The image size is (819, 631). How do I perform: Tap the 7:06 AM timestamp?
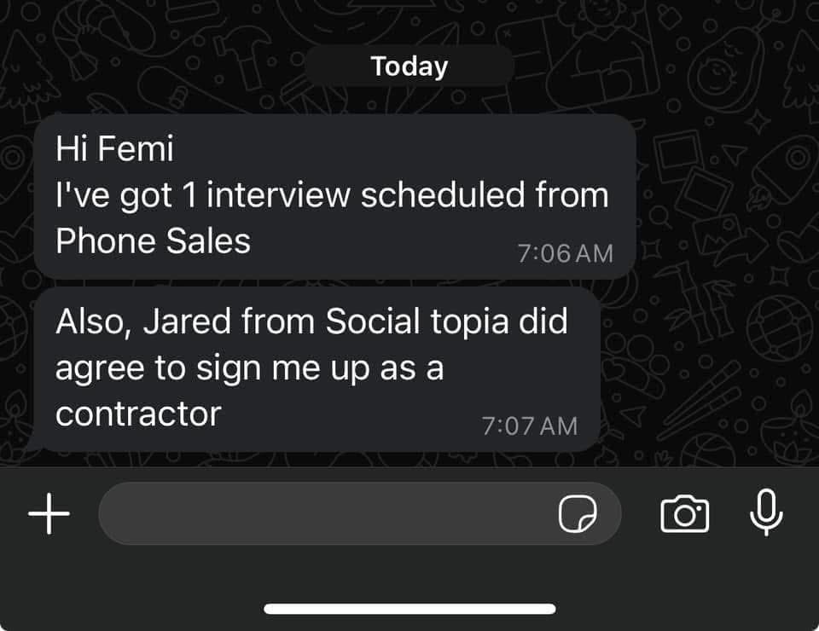tap(565, 253)
